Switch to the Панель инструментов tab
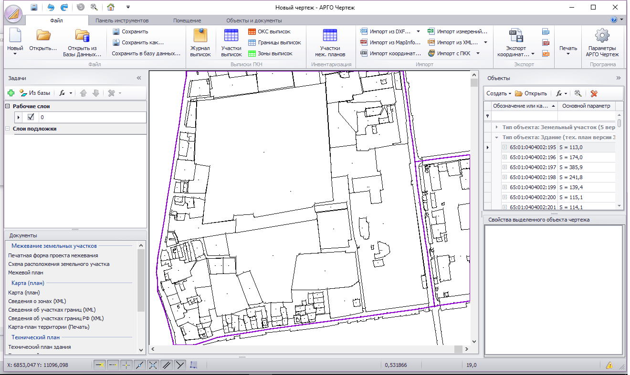This screenshot has height=375, width=630. [122, 20]
